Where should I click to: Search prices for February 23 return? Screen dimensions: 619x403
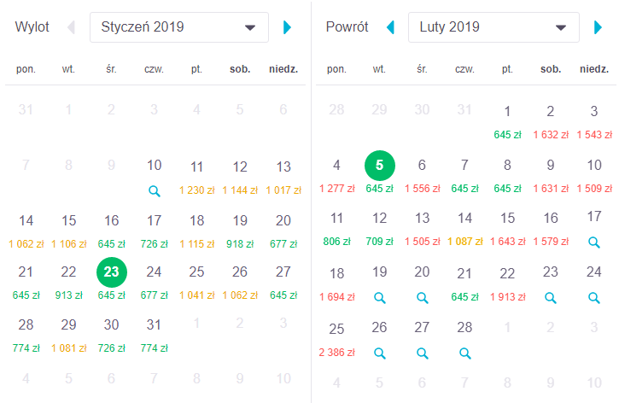tap(551, 298)
